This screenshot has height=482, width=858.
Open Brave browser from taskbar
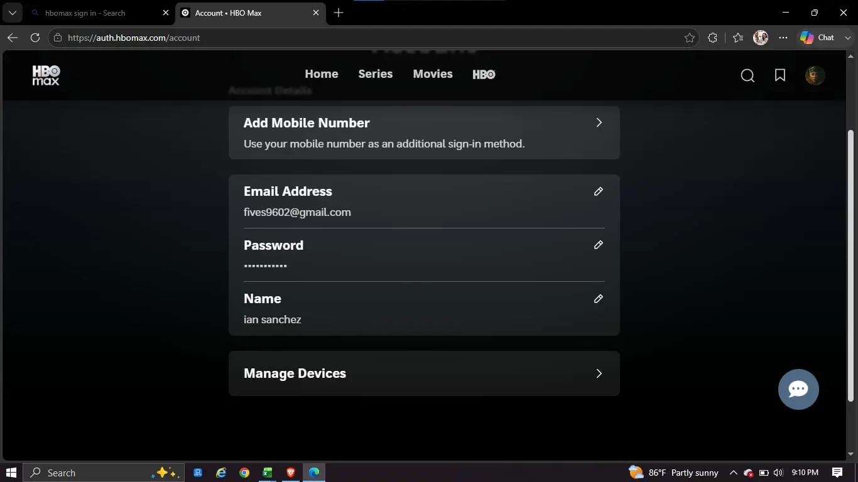pyautogui.click(x=291, y=473)
